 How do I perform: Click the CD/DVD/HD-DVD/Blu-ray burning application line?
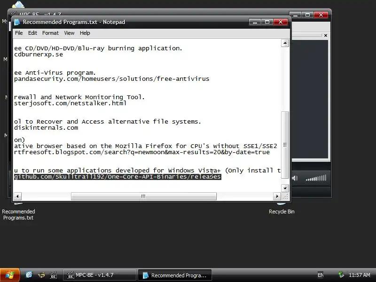[98, 48]
